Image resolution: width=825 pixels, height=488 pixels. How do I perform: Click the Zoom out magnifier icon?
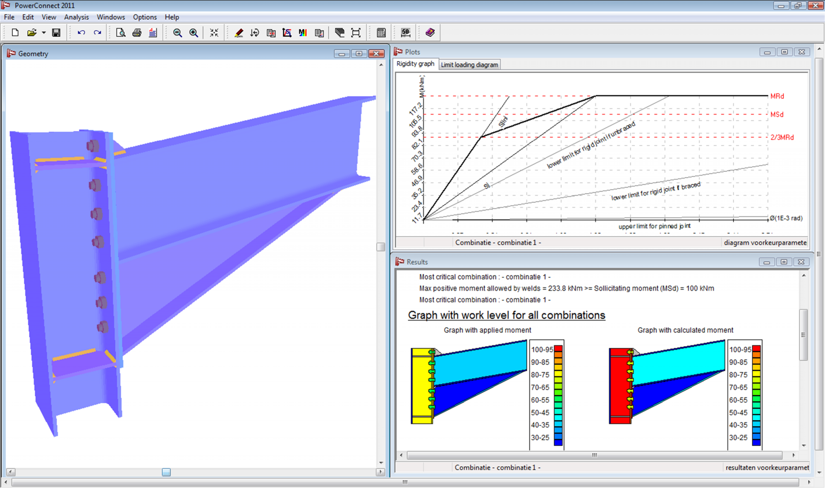coord(177,33)
